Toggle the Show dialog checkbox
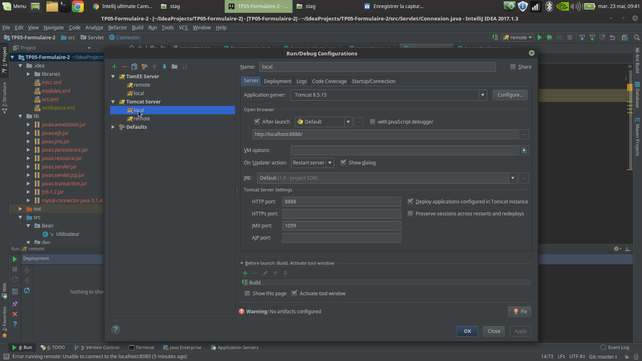The width and height of the screenshot is (642, 361). (x=343, y=162)
